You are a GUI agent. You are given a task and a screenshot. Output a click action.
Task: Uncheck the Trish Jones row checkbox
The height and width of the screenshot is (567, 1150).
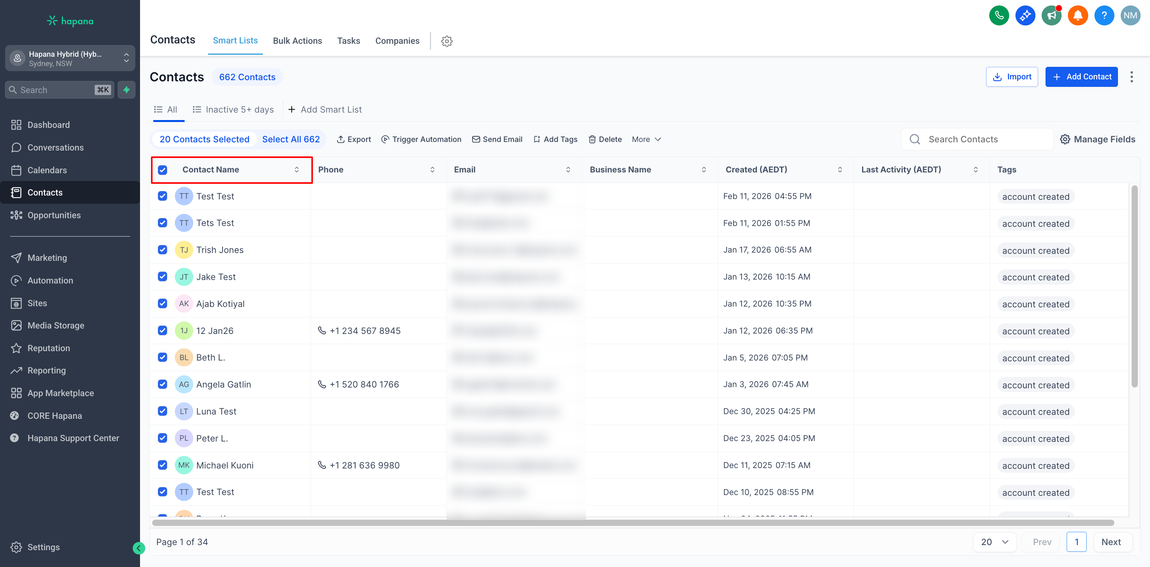click(x=162, y=249)
